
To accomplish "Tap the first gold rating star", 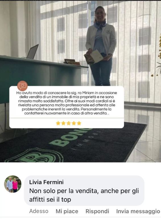I will [58, 123].
